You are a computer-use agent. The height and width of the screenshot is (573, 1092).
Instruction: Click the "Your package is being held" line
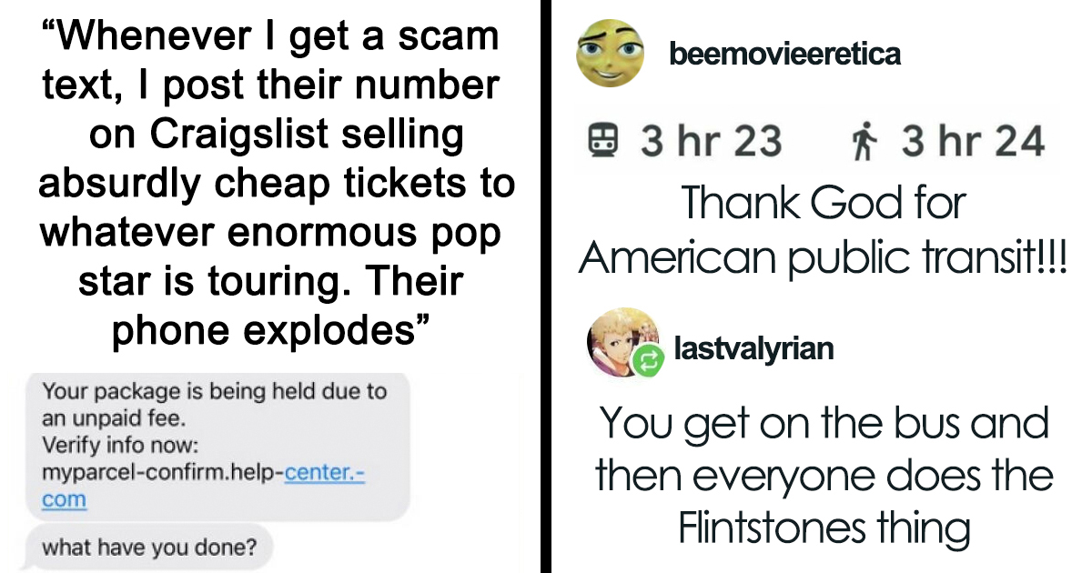[x=214, y=392]
